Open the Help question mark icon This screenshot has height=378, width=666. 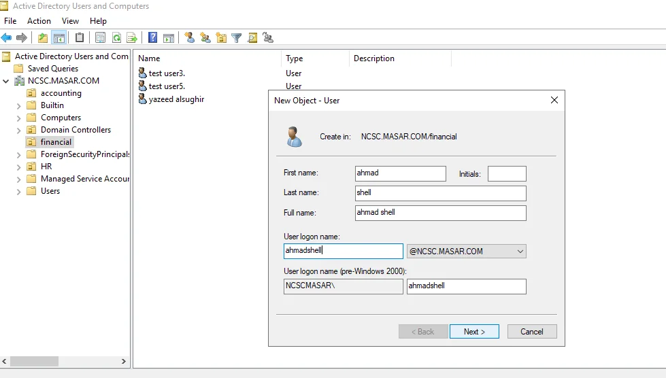(152, 38)
